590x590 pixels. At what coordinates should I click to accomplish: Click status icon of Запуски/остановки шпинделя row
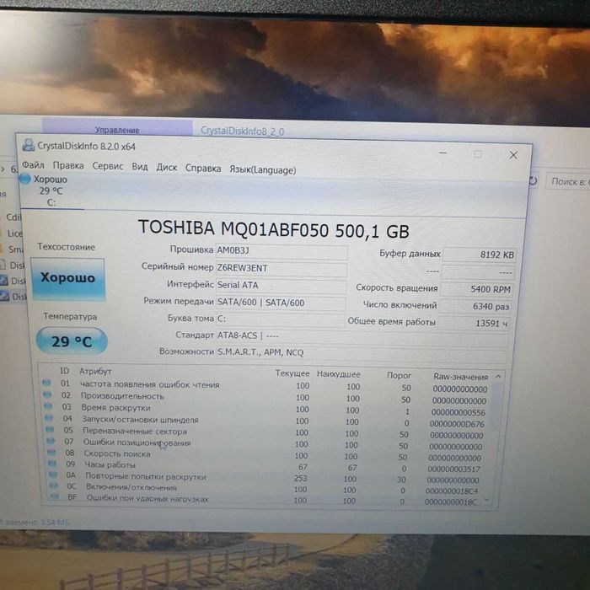[49, 418]
